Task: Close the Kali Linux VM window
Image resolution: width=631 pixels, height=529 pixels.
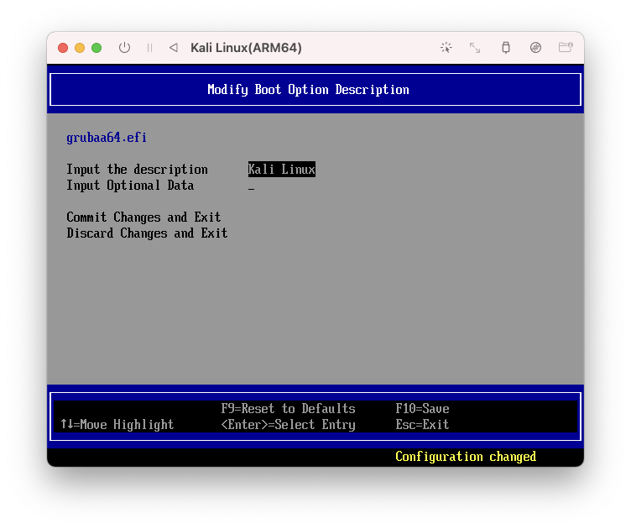Action: (x=63, y=48)
